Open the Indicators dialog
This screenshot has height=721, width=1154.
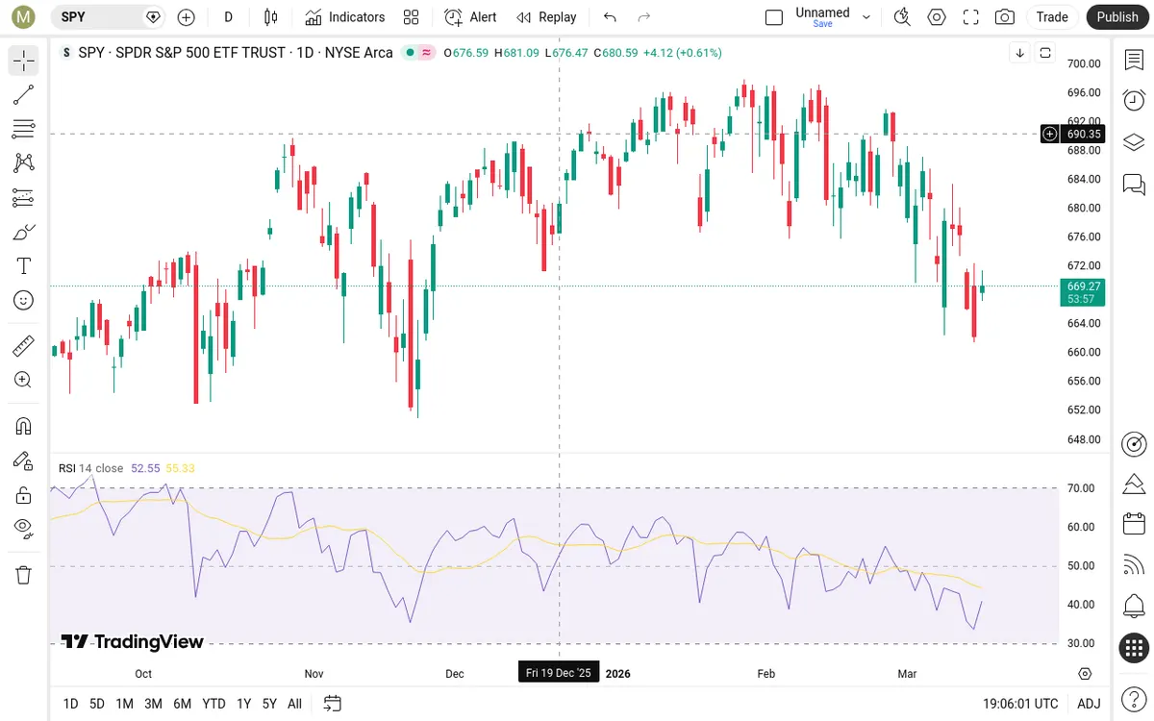pyautogui.click(x=344, y=16)
